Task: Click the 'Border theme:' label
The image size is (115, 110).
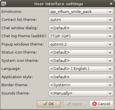Action: coord(15,85)
